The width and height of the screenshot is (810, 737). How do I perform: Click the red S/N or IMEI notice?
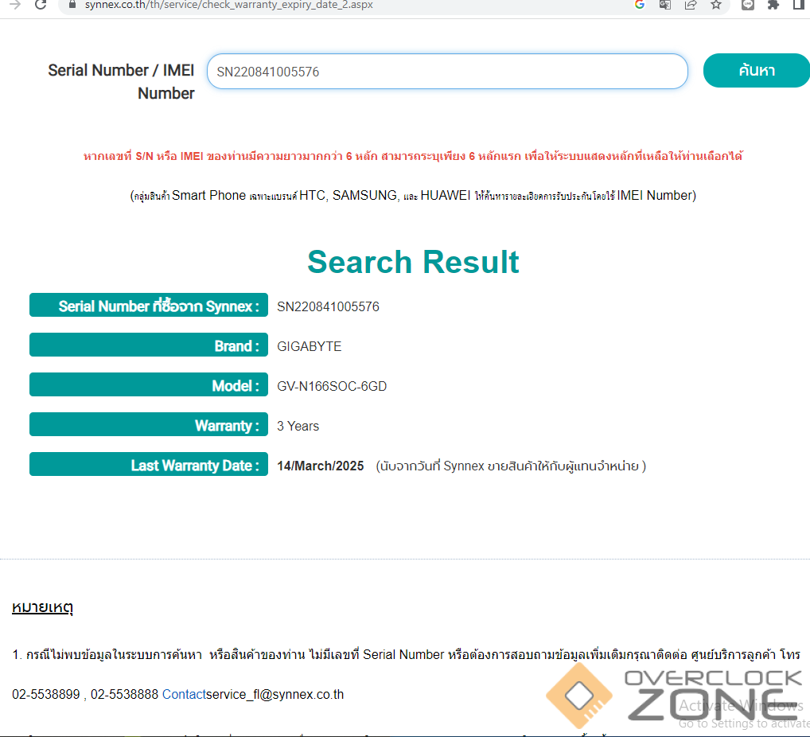tap(413, 155)
